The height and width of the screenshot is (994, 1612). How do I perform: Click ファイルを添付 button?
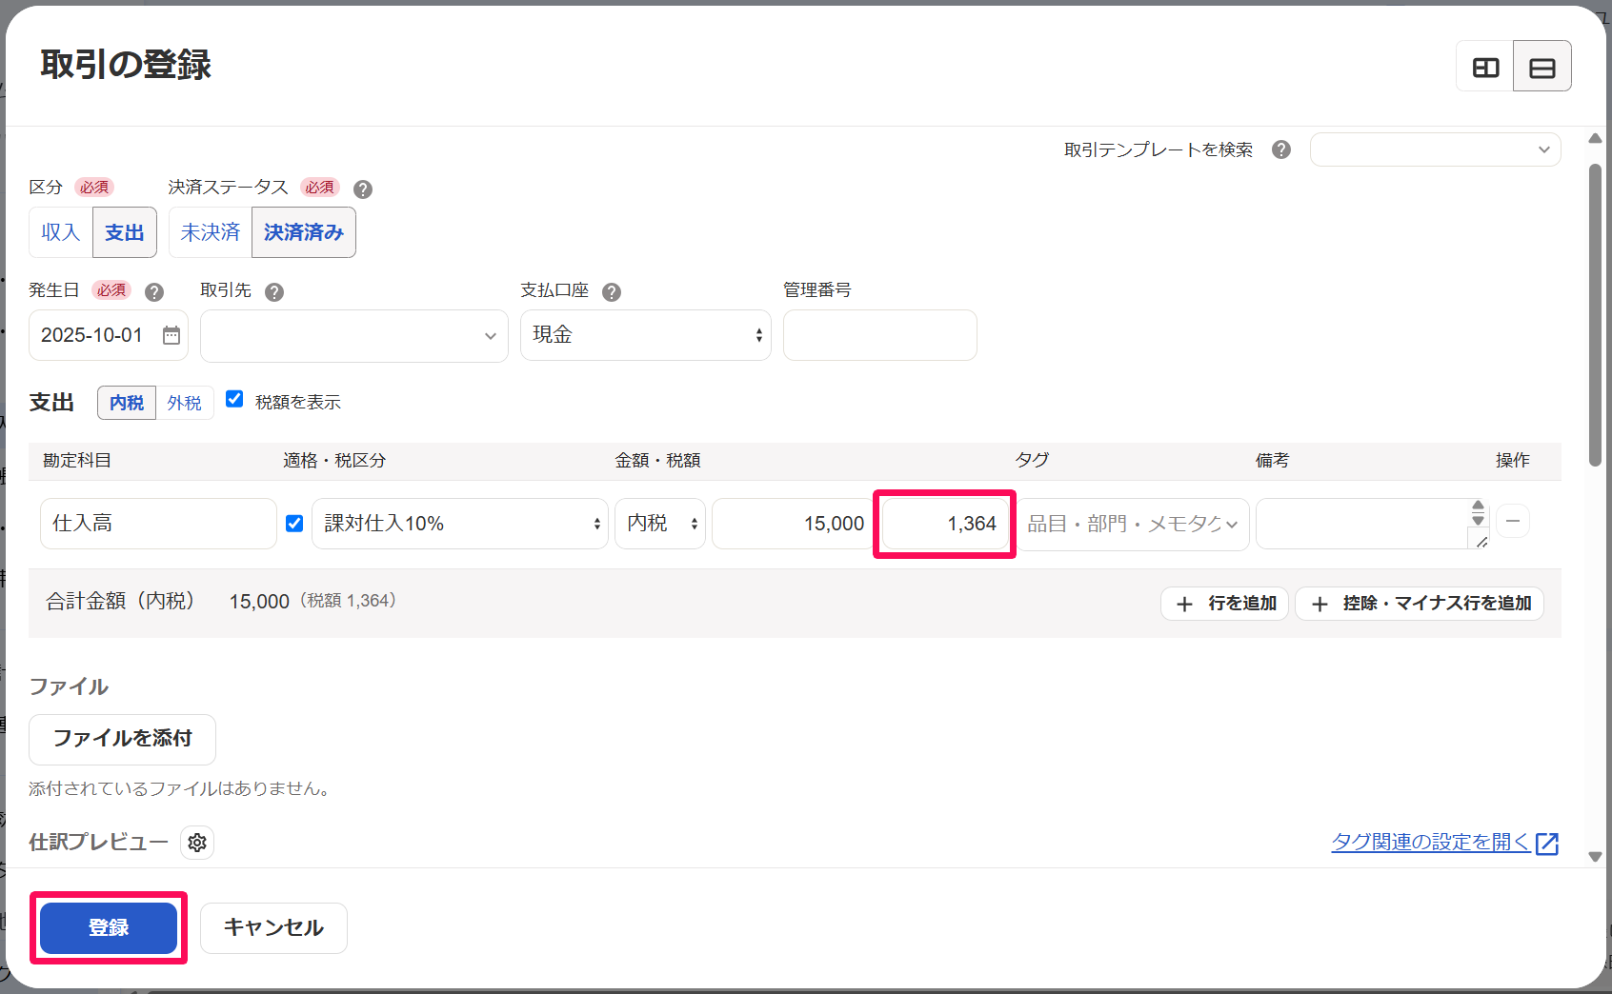pos(122,740)
